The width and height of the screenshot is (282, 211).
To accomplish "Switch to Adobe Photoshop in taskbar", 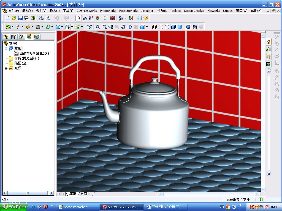I will point(77,207).
